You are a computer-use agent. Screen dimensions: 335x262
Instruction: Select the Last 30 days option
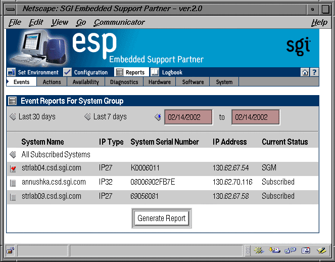point(13,117)
